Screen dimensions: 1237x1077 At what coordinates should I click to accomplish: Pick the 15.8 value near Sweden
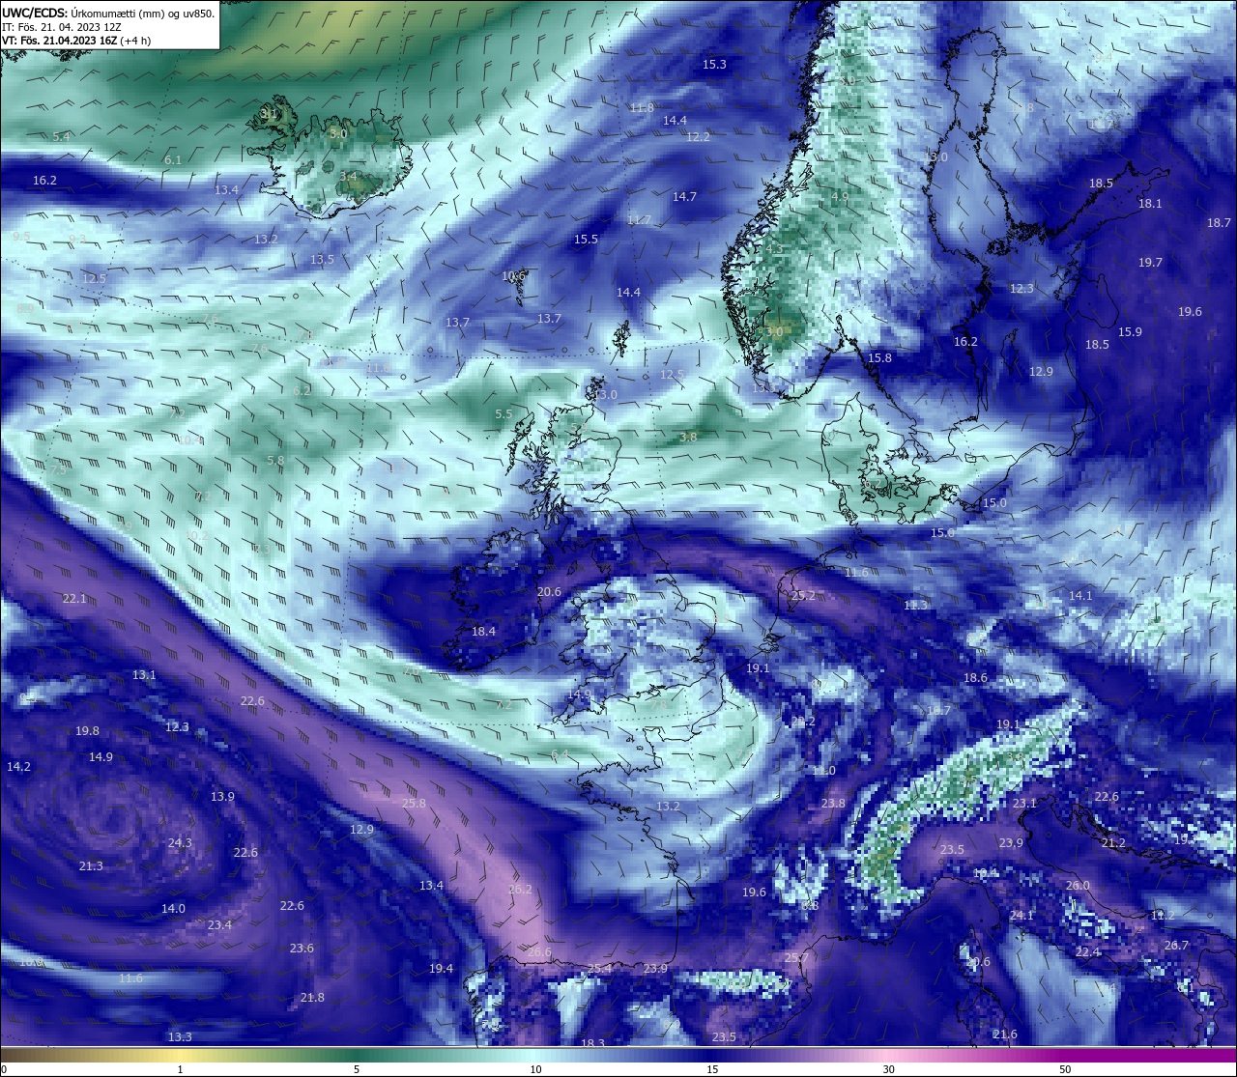[879, 358]
